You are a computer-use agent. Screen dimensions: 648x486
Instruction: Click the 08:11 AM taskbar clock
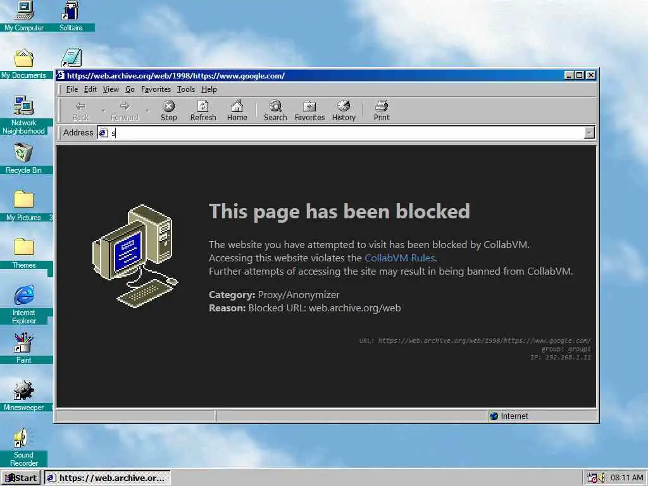pos(627,478)
